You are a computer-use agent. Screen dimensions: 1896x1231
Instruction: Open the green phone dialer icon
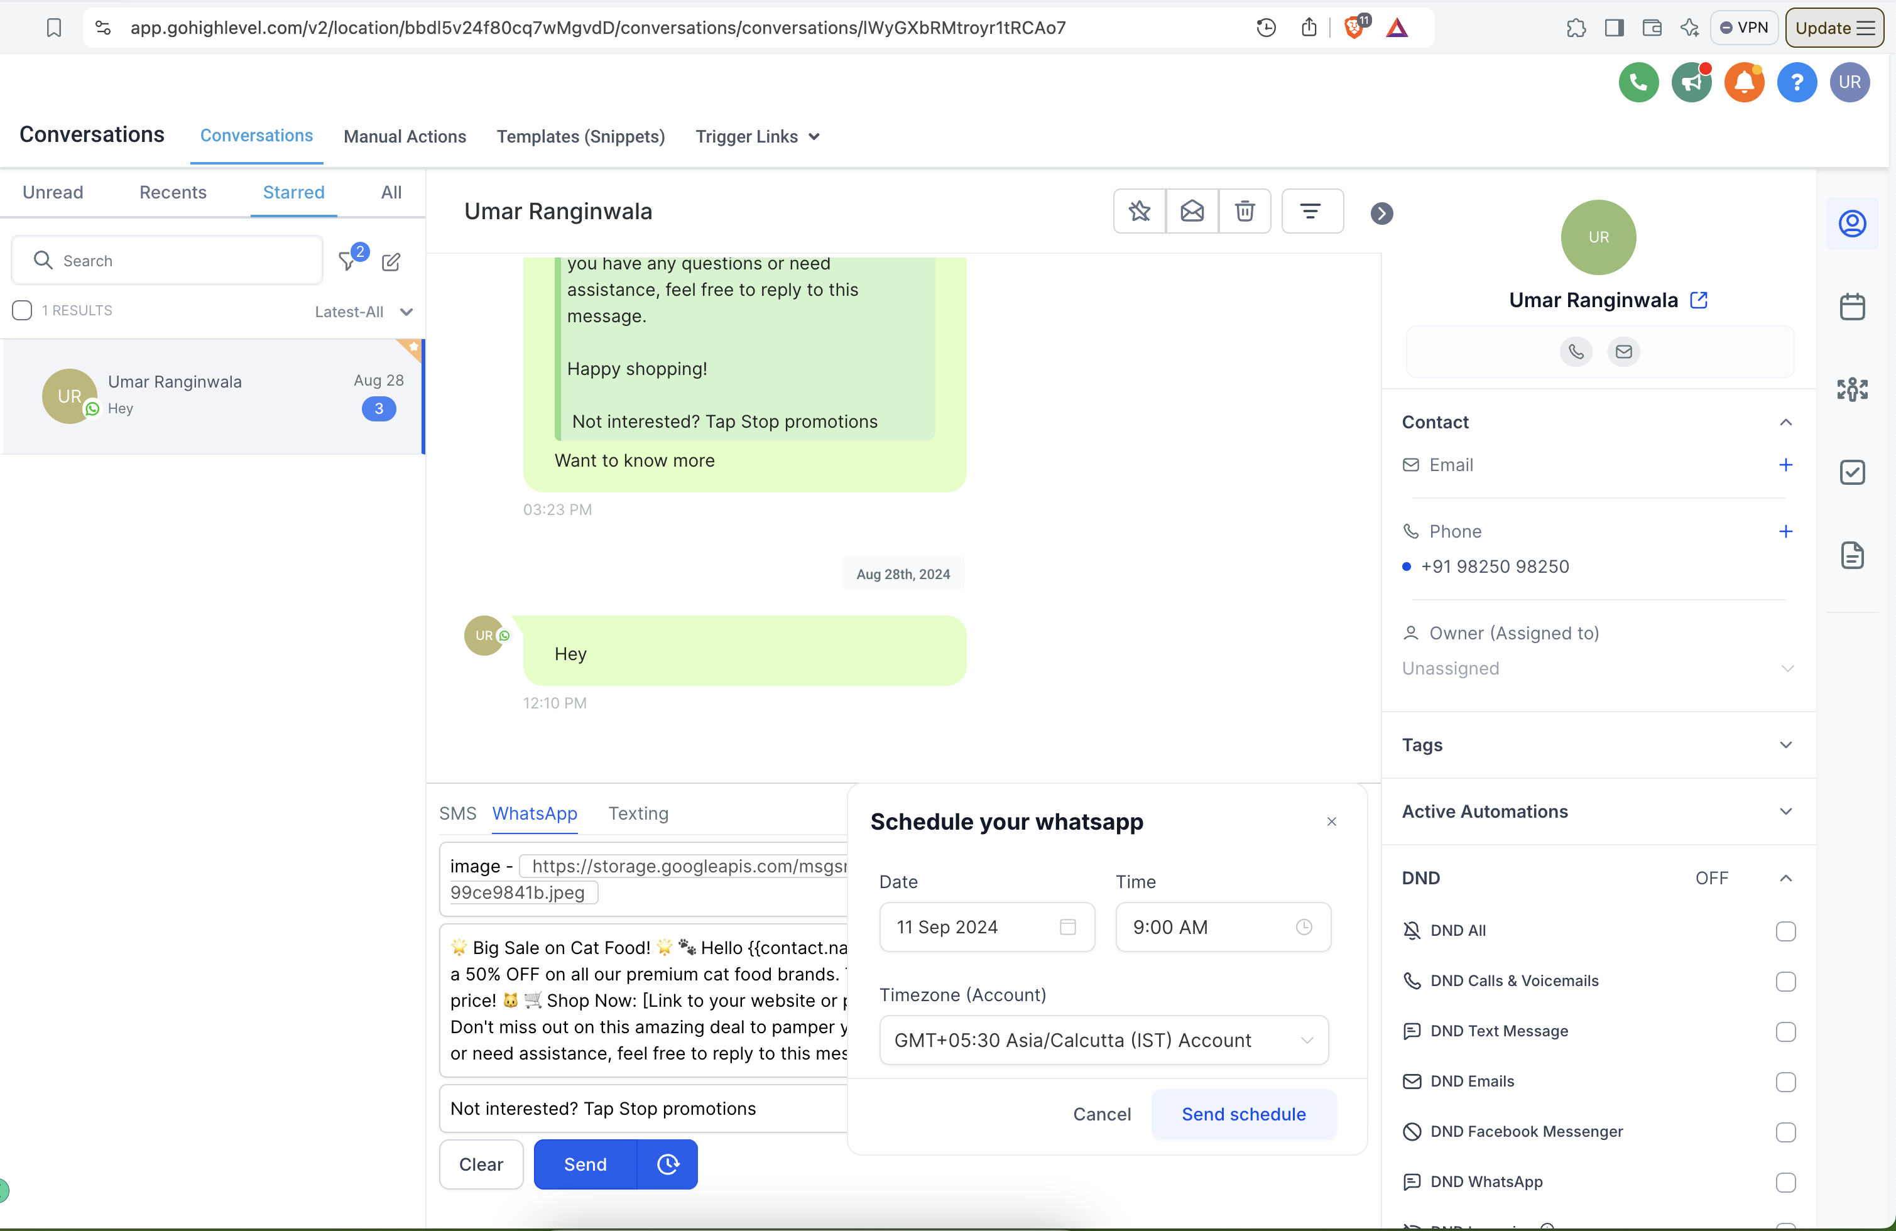click(x=1638, y=82)
